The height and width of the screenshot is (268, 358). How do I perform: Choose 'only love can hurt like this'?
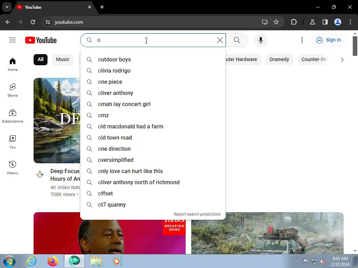[x=153, y=171]
